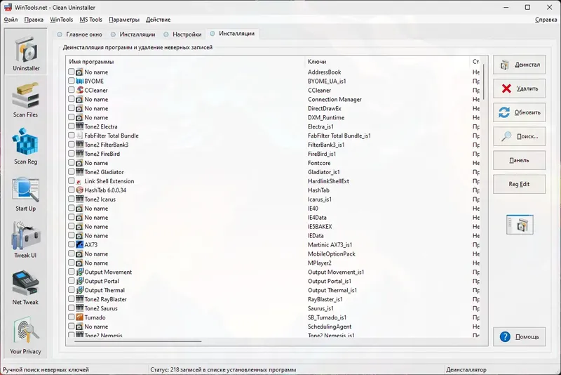Click the Output Thermal program icon
This screenshot has height=375, width=561.
pyautogui.click(x=80, y=290)
